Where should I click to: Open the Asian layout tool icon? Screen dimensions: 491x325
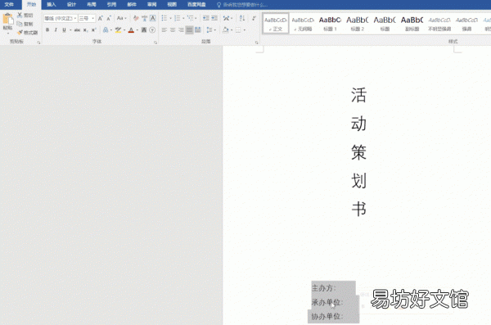point(226,18)
